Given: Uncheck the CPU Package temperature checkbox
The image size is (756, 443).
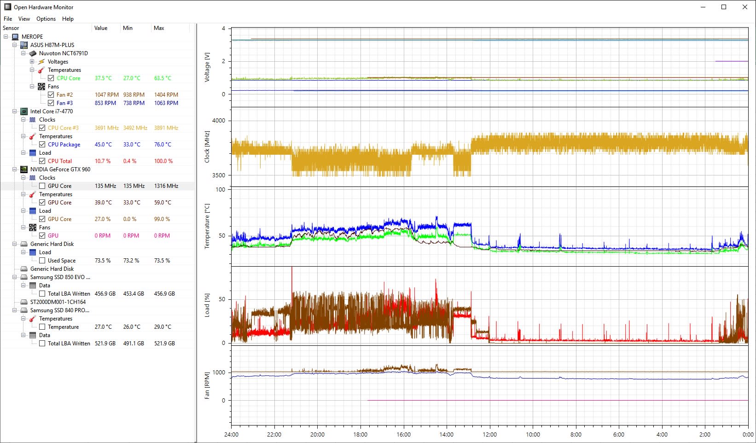Looking at the screenshot, I should point(42,145).
